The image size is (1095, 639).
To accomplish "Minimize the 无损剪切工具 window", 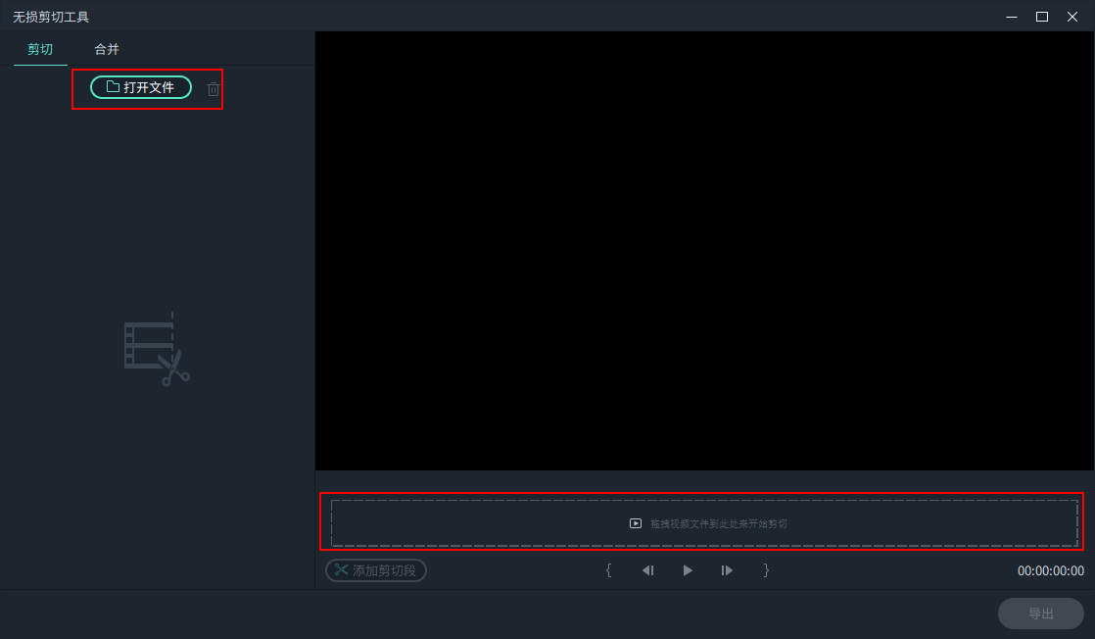I will (1012, 17).
